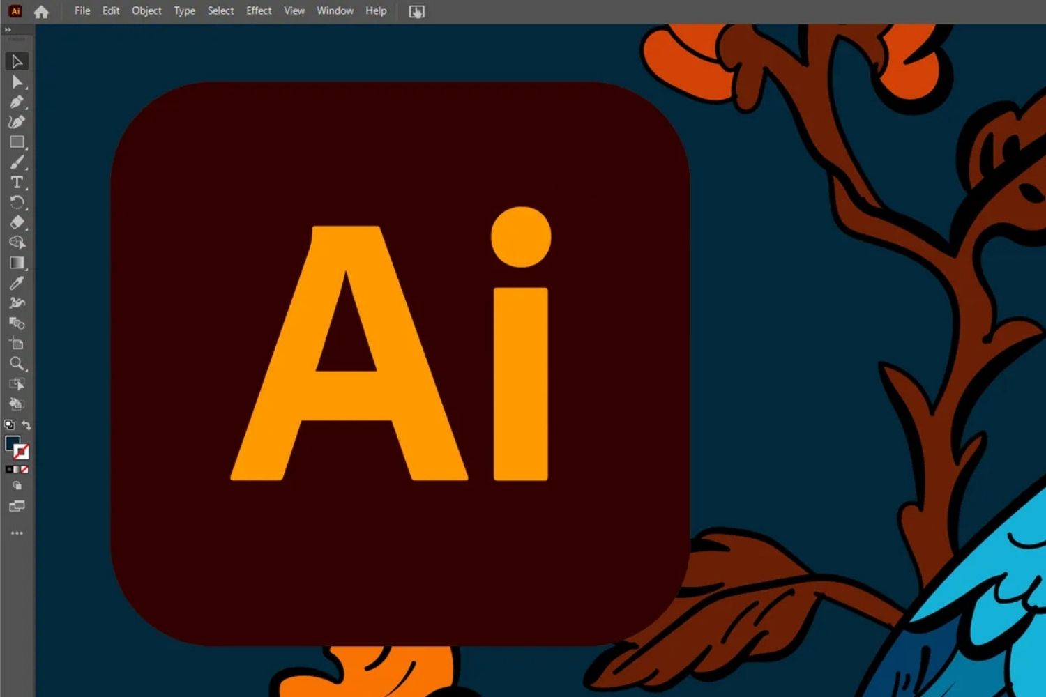
Task: Select the Eyedropper tool
Action: 17,283
